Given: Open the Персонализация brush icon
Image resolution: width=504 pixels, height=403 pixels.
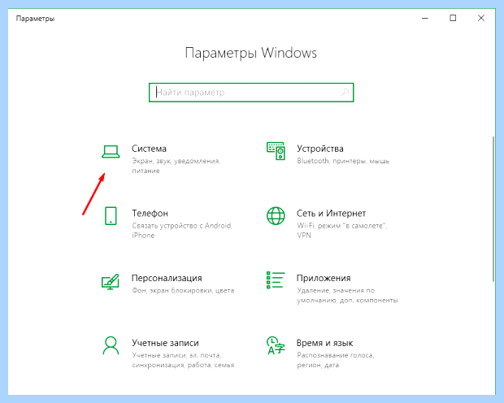Looking at the screenshot, I should (111, 281).
